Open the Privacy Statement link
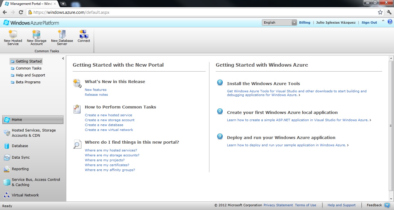The image size is (394, 210). 278,205
